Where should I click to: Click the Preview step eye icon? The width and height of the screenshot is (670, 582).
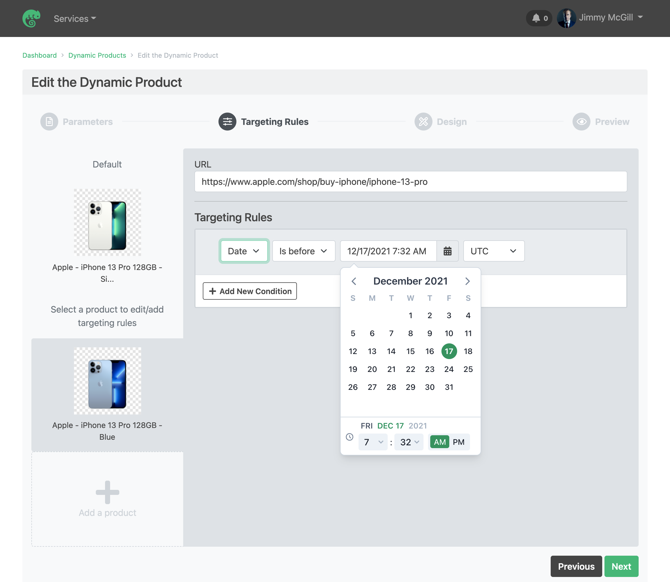pos(581,122)
